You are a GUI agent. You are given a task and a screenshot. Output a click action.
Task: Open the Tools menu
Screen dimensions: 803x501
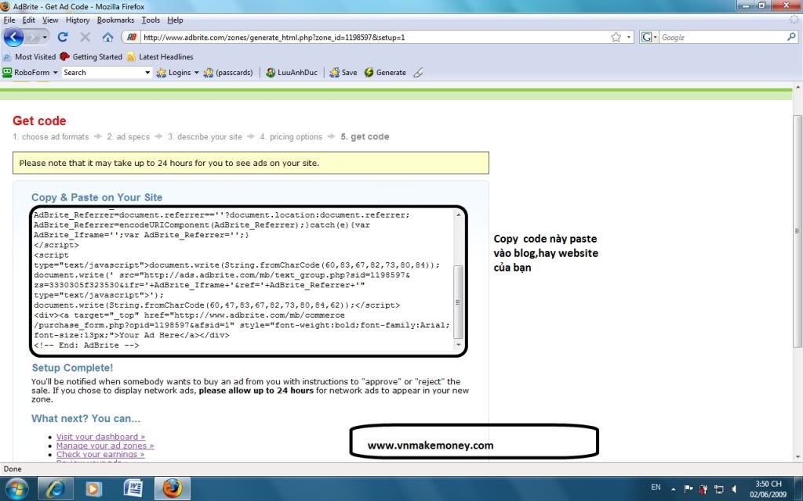tap(151, 20)
